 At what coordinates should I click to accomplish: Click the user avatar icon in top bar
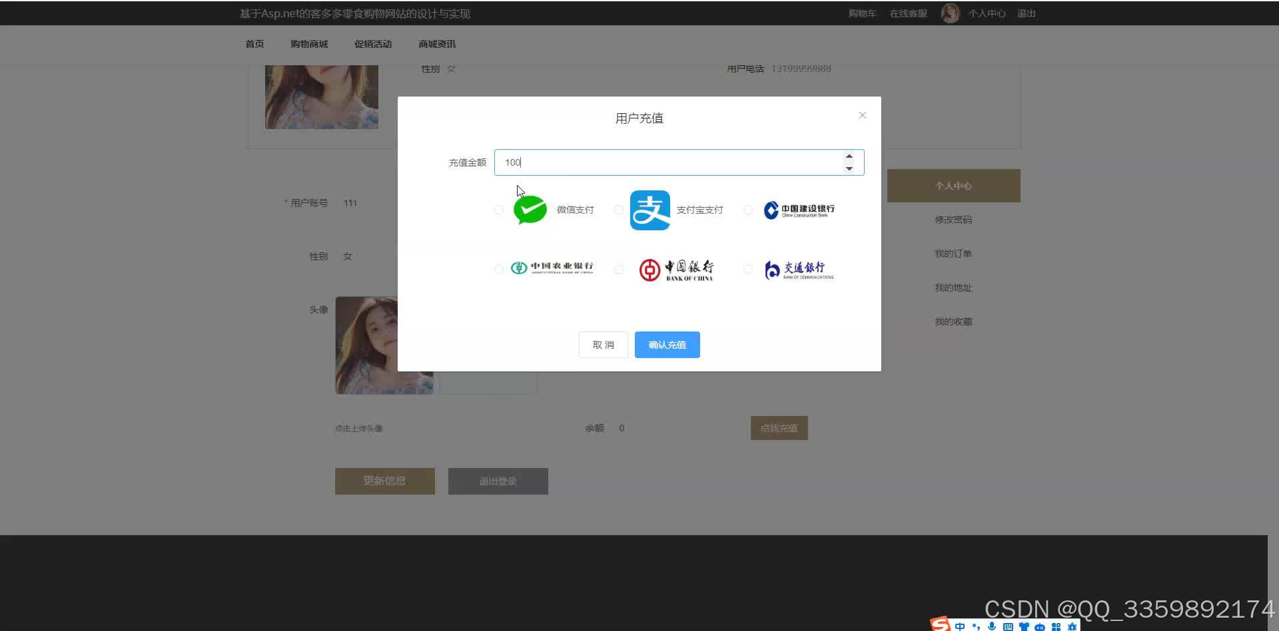pyautogui.click(x=950, y=13)
